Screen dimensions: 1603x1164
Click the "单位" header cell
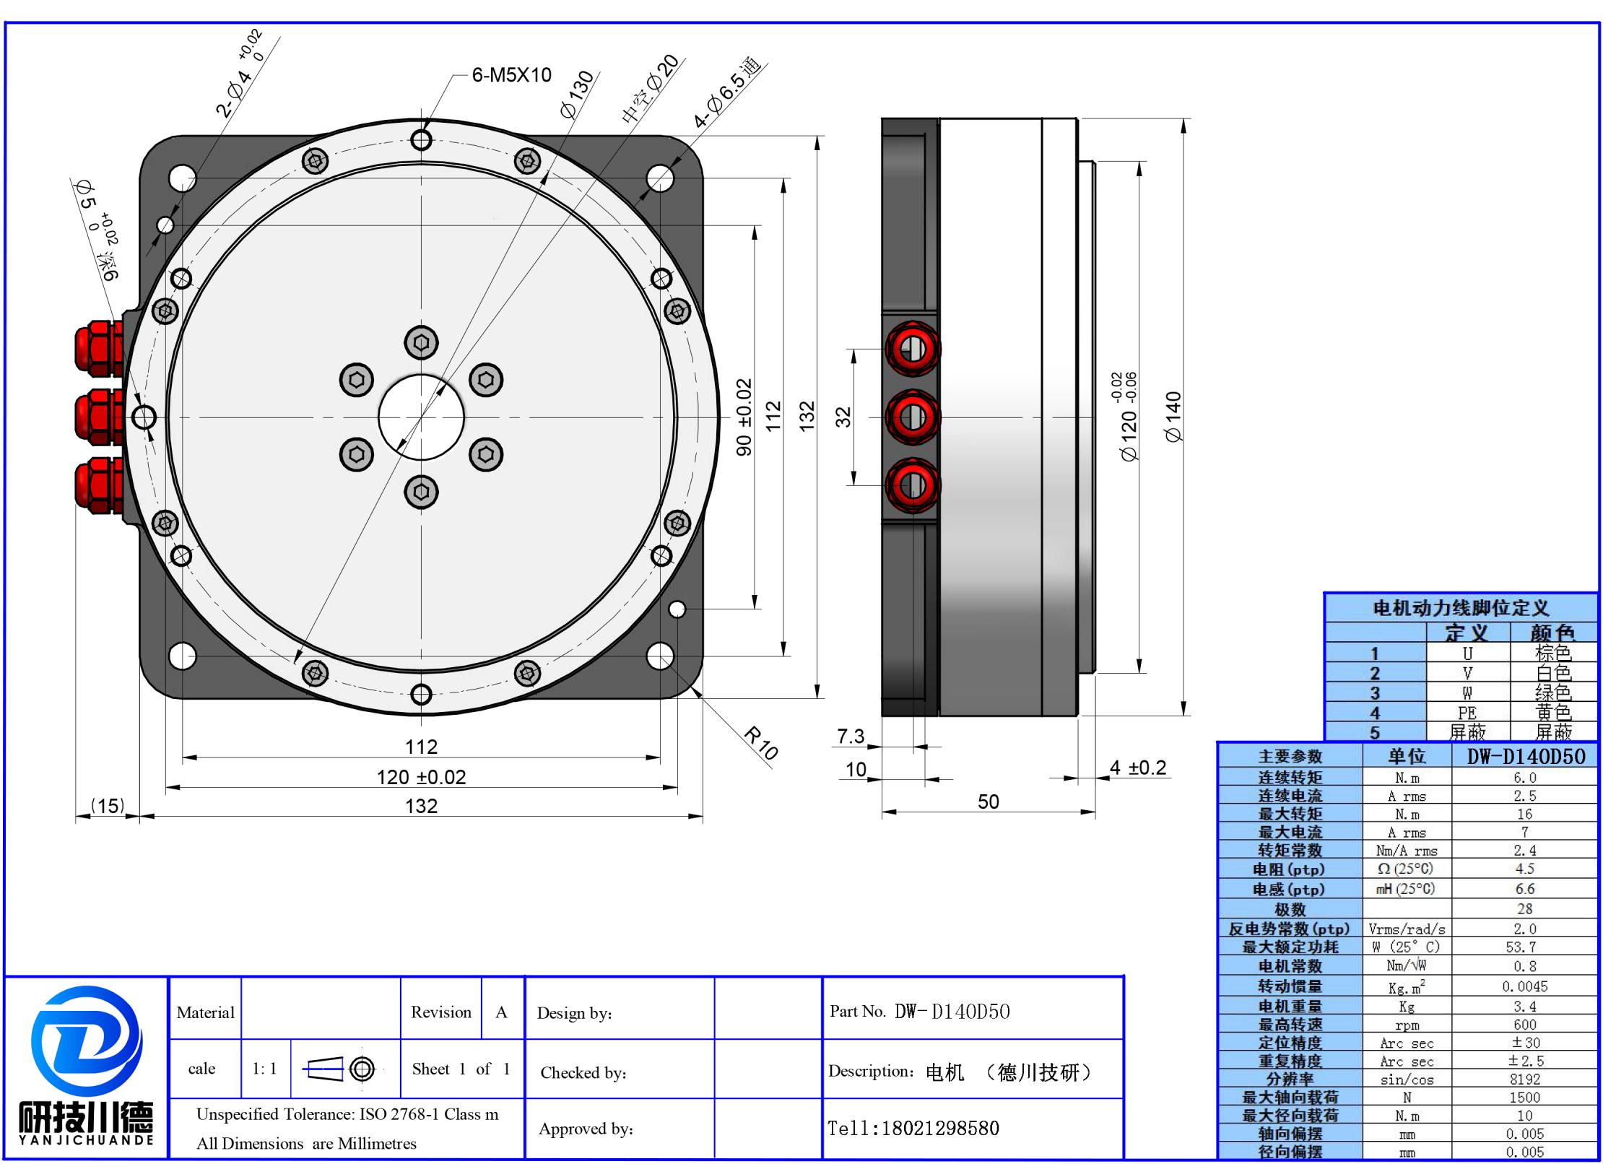tap(1407, 756)
